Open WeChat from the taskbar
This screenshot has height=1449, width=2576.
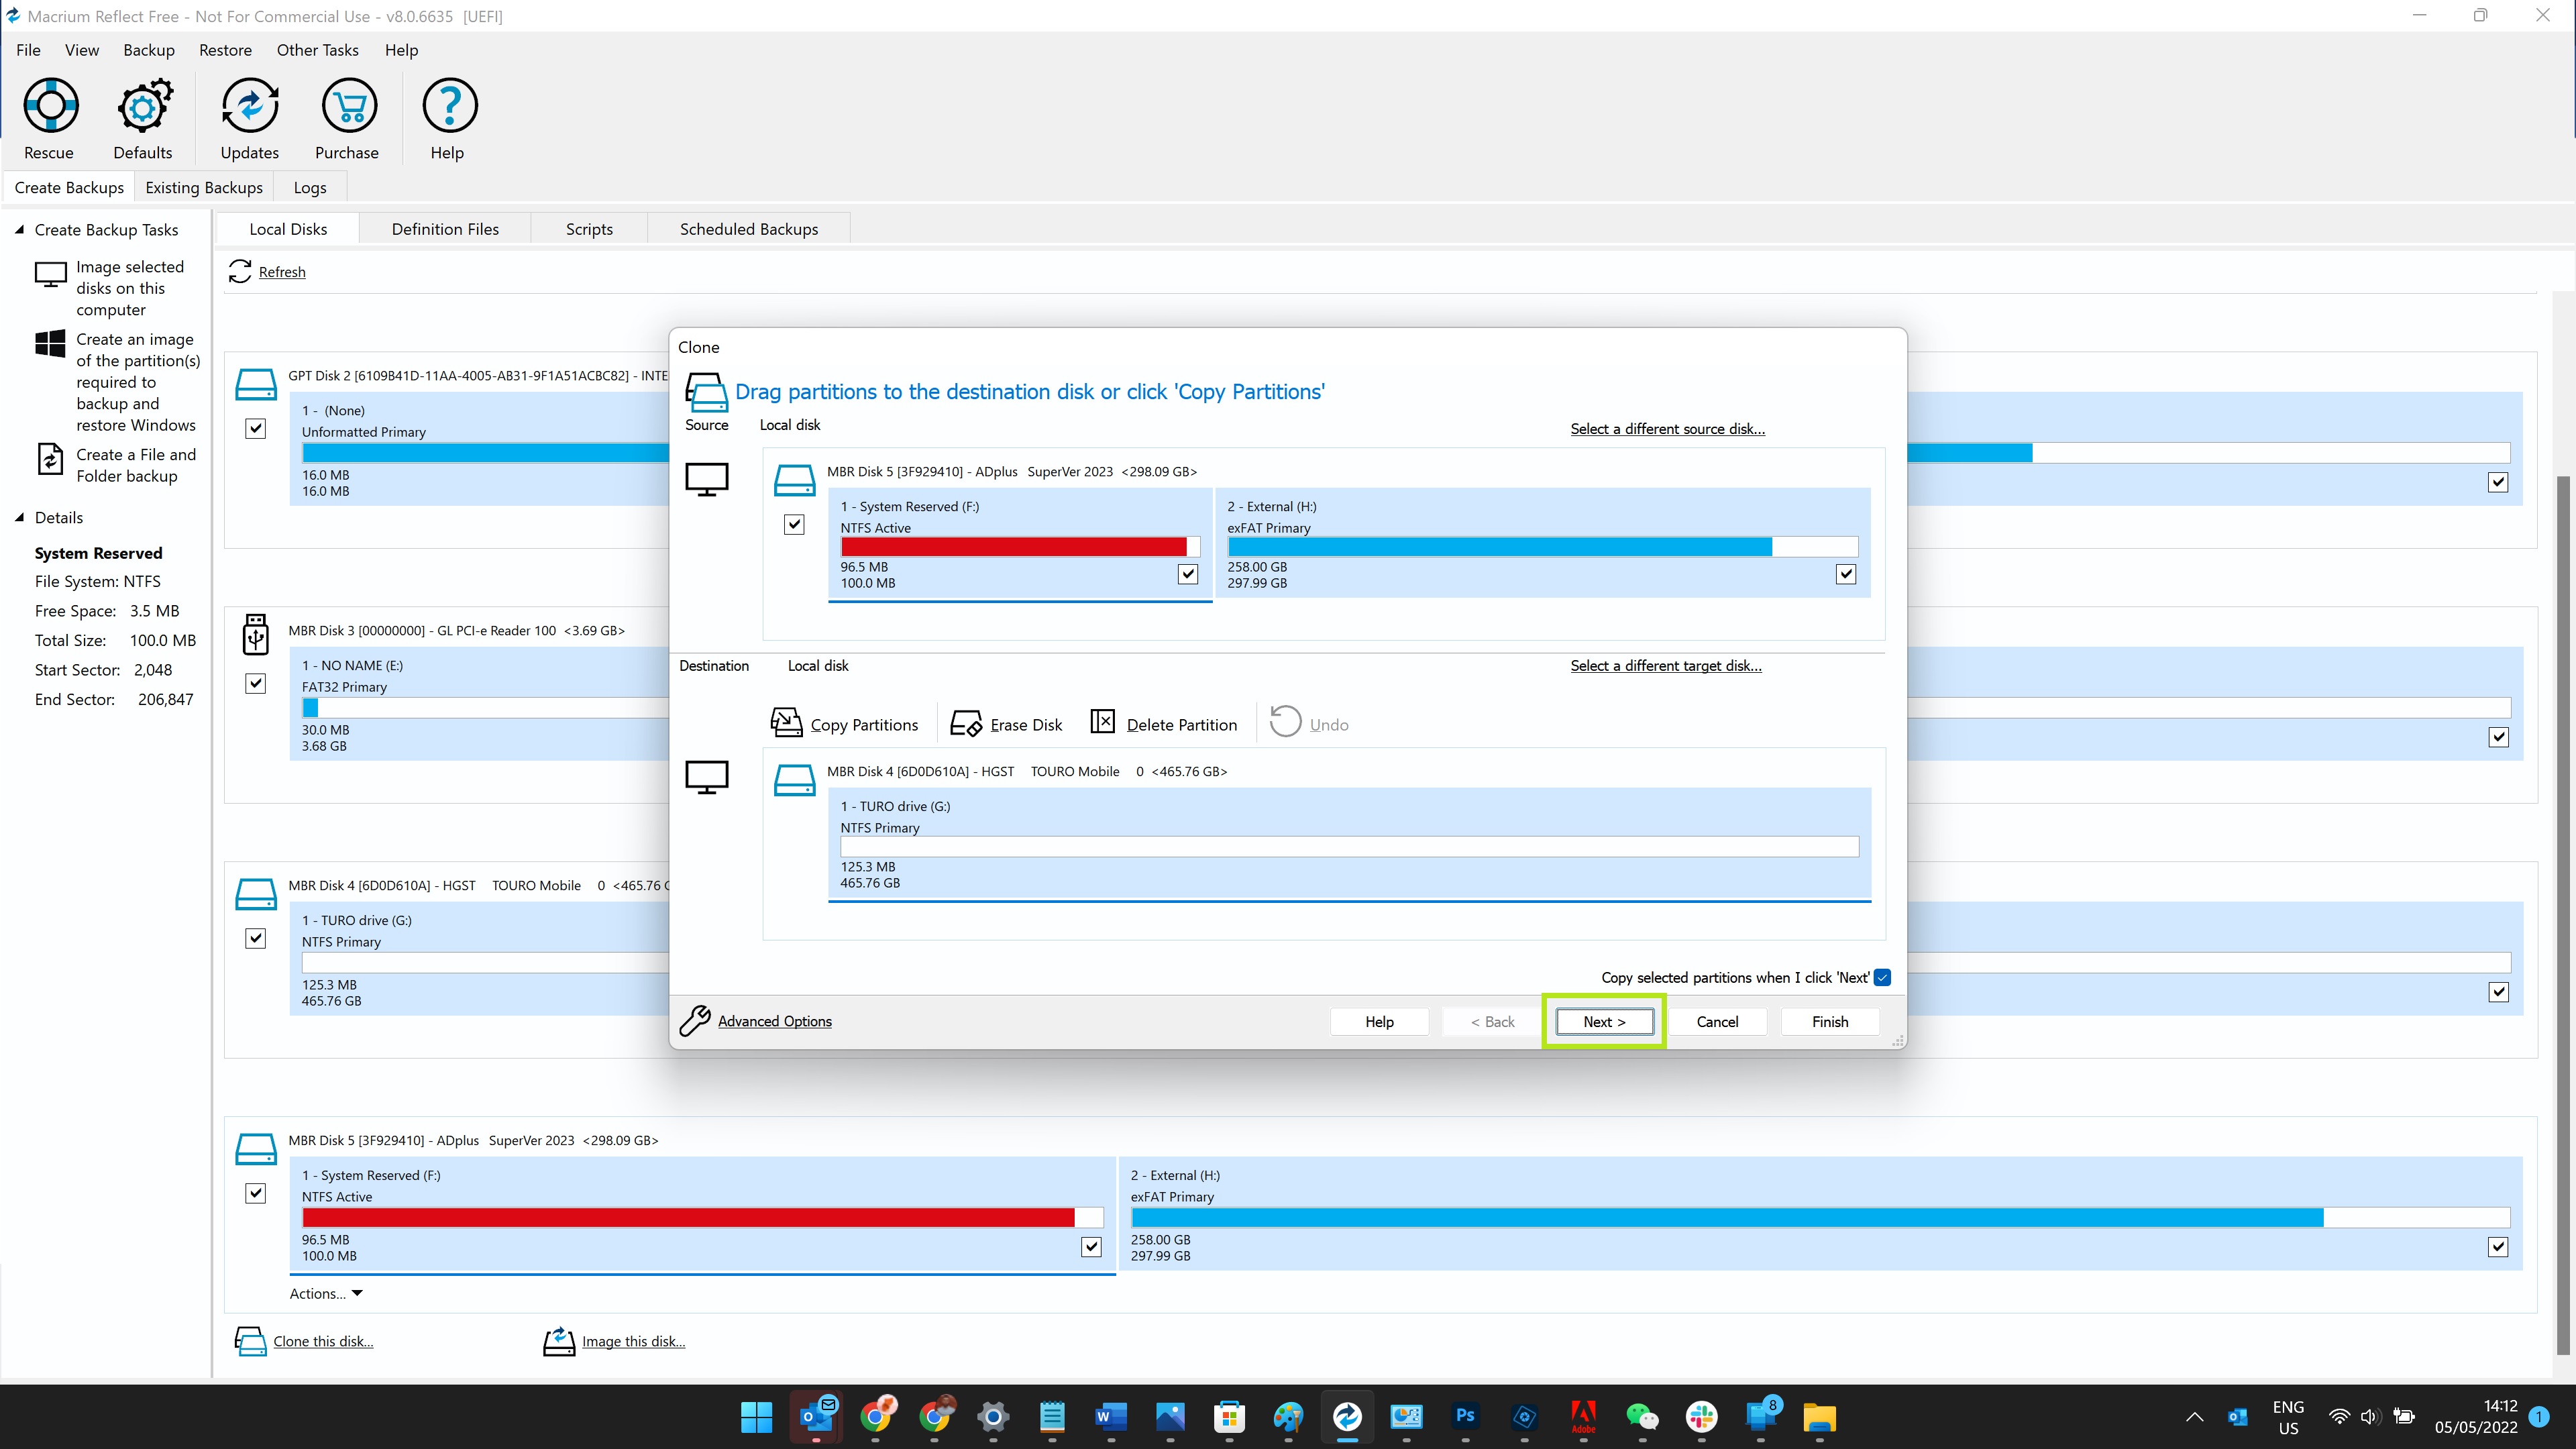coord(1642,1416)
